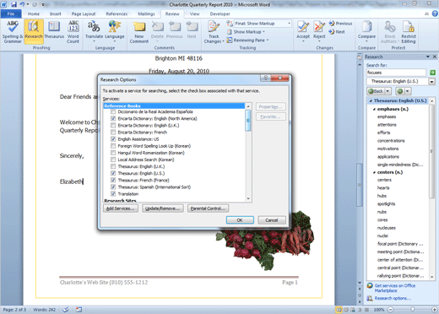Open Spelling & Grammar check
The height and width of the screenshot is (314, 439).
click(13, 32)
